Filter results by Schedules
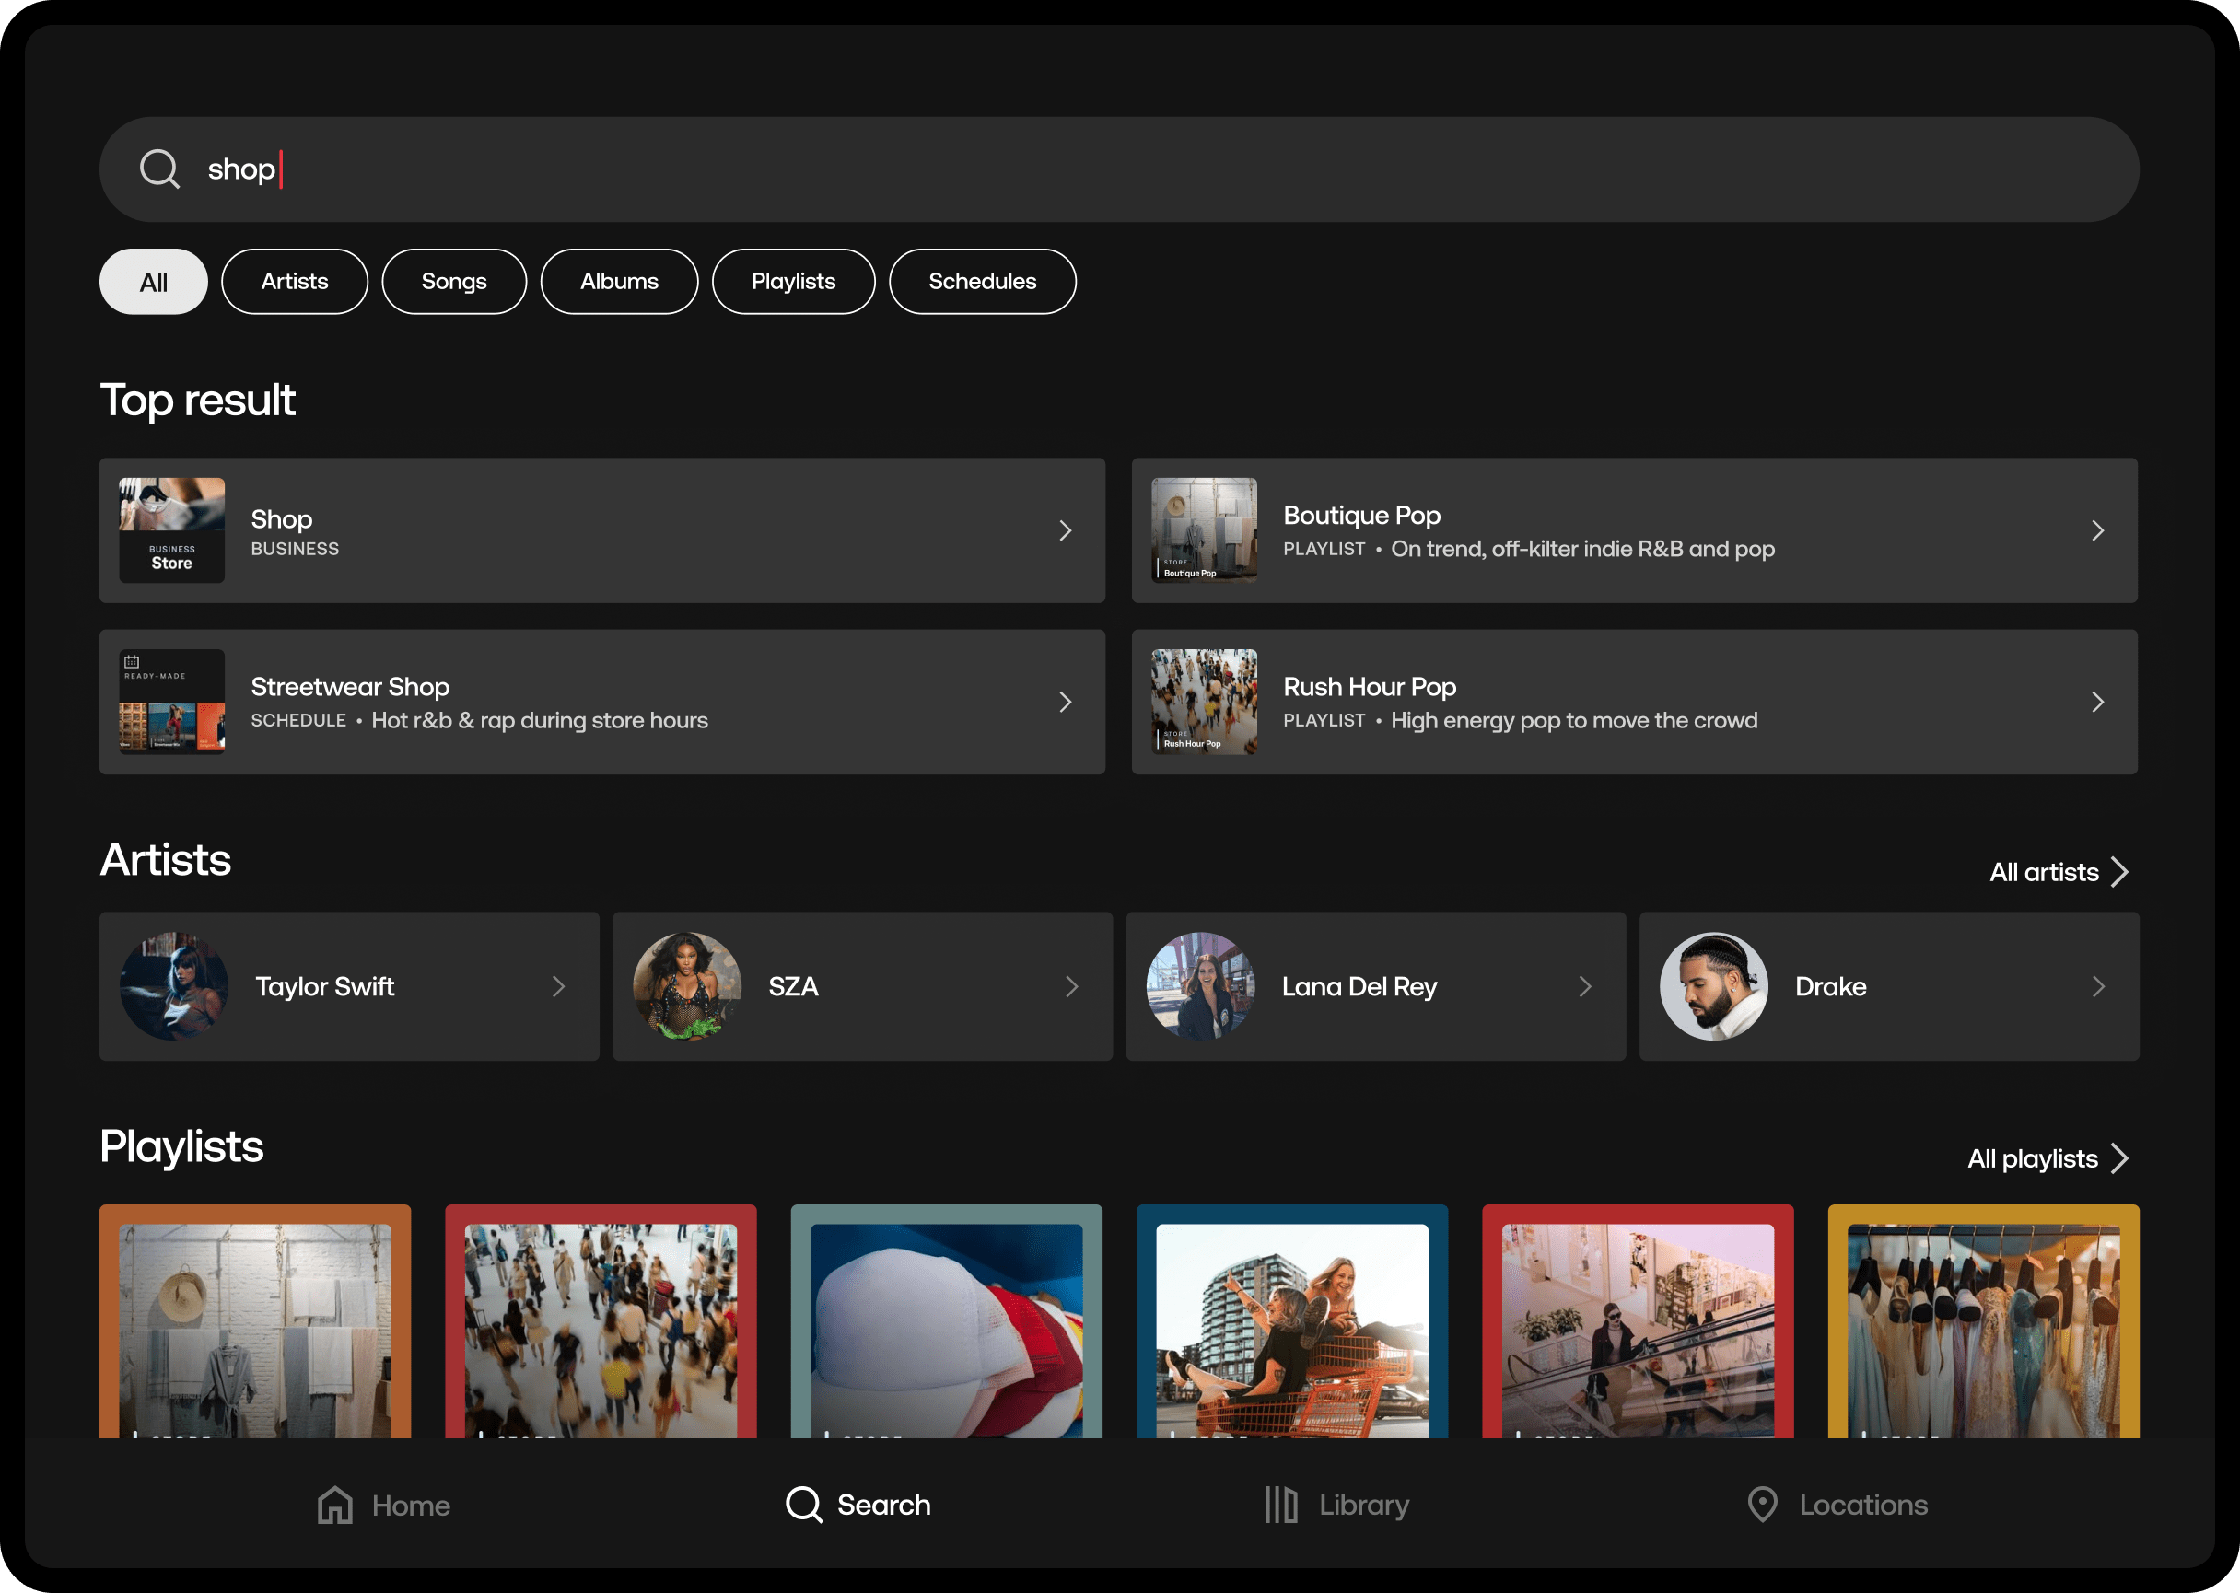Screen dimensions: 2240x1593 coord(981,283)
